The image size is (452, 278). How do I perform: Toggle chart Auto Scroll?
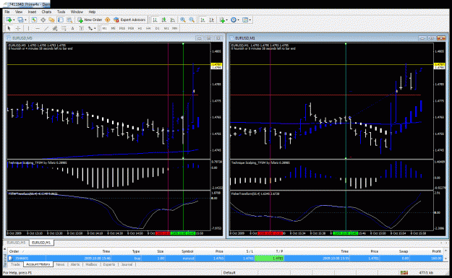[x=202, y=20]
